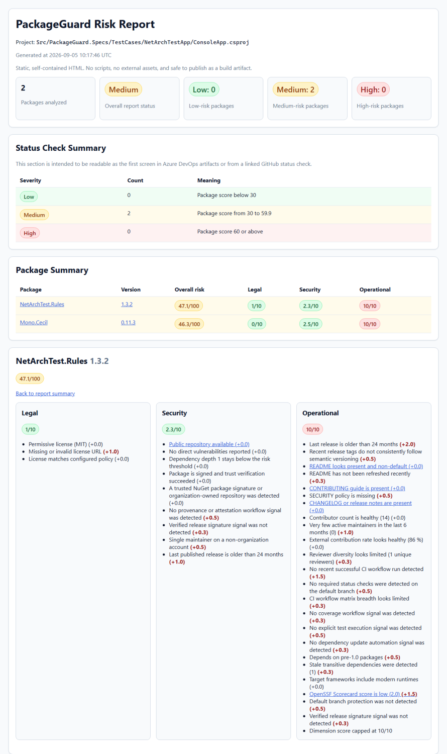Open CONTRIBUTING guide is present link
The height and width of the screenshot is (754, 447).
pyautogui.click(x=357, y=488)
